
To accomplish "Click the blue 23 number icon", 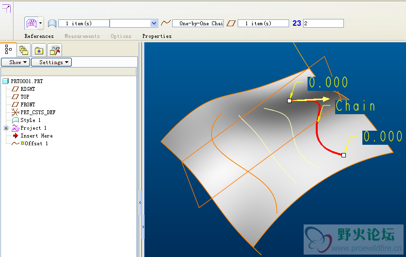I will pyautogui.click(x=297, y=23).
